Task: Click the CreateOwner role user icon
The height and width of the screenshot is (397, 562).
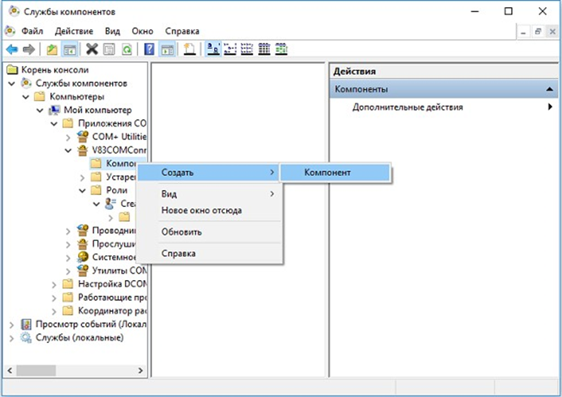Action: coord(111,203)
